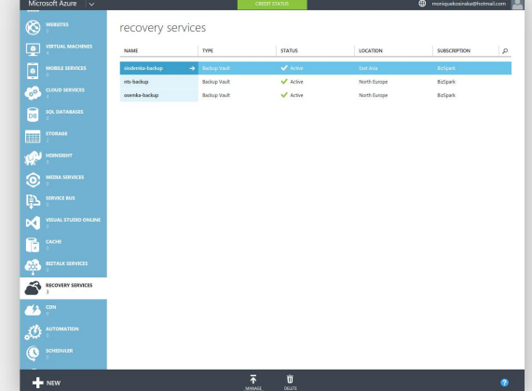Select Websites menu label
This screenshot has width=532, height=391.
pos(57,24)
